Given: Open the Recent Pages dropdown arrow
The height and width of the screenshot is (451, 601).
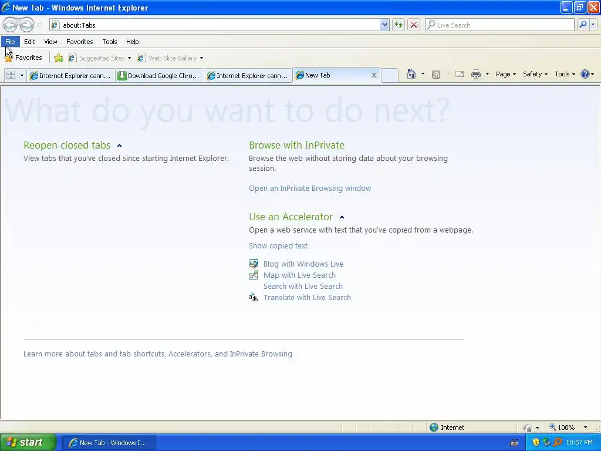Looking at the screenshot, I should tap(39, 25).
